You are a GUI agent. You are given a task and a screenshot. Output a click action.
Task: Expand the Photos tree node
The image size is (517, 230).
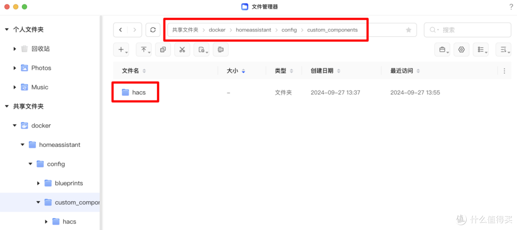[x=15, y=68]
